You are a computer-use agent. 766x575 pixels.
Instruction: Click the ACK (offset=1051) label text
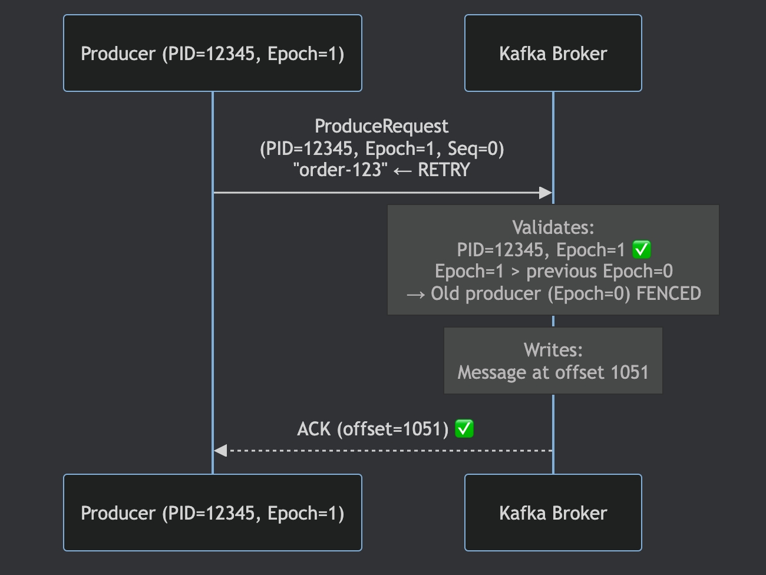point(372,429)
